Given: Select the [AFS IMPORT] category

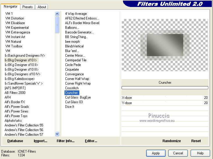Looking at the screenshot, I should click(x=15, y=88).
